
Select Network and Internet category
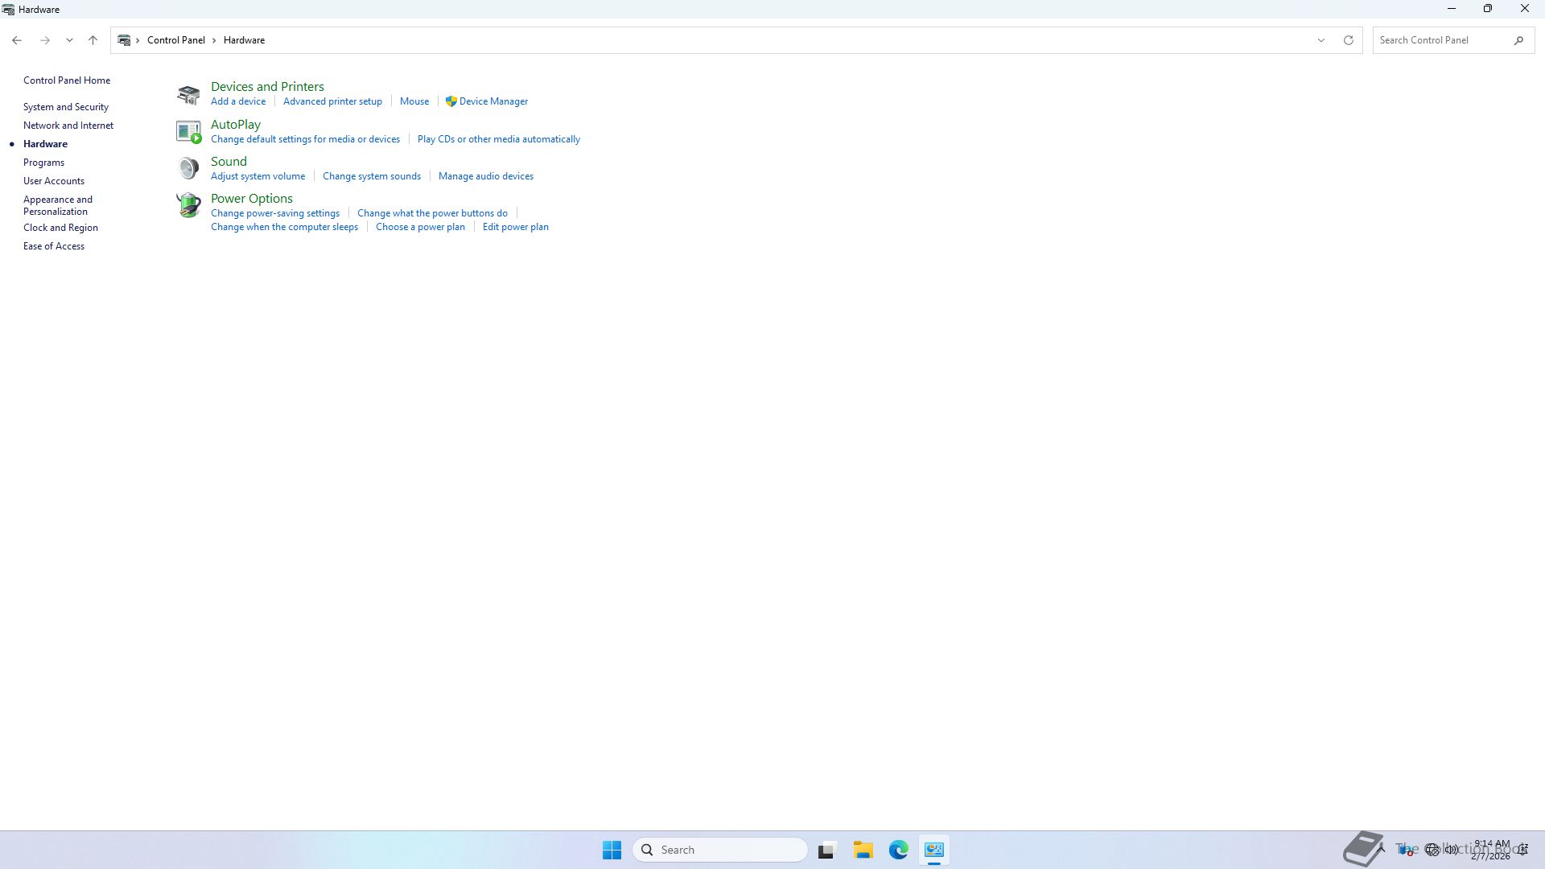[68, 126]
